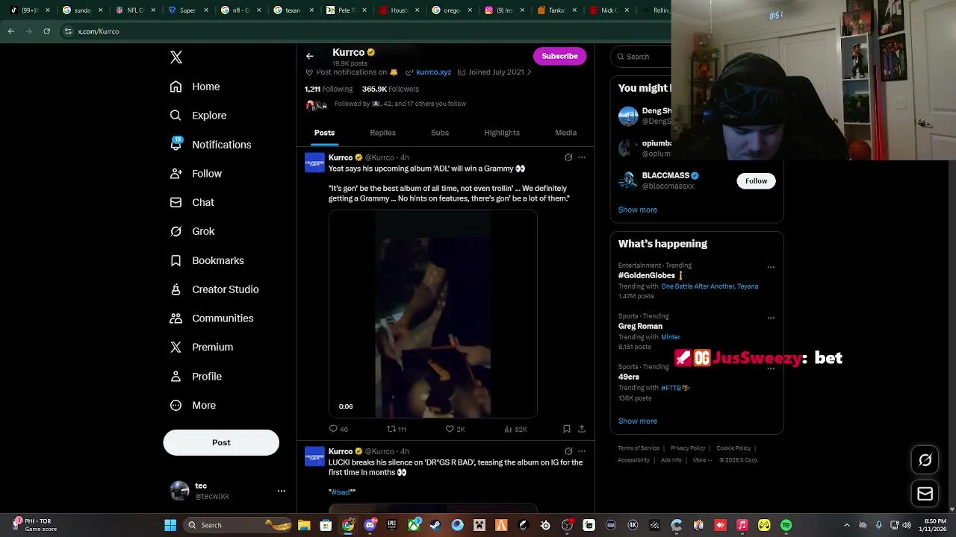Bookmark the Yeat album post
The height and width of the screenshot is (537, 956).
coord(567,429)
